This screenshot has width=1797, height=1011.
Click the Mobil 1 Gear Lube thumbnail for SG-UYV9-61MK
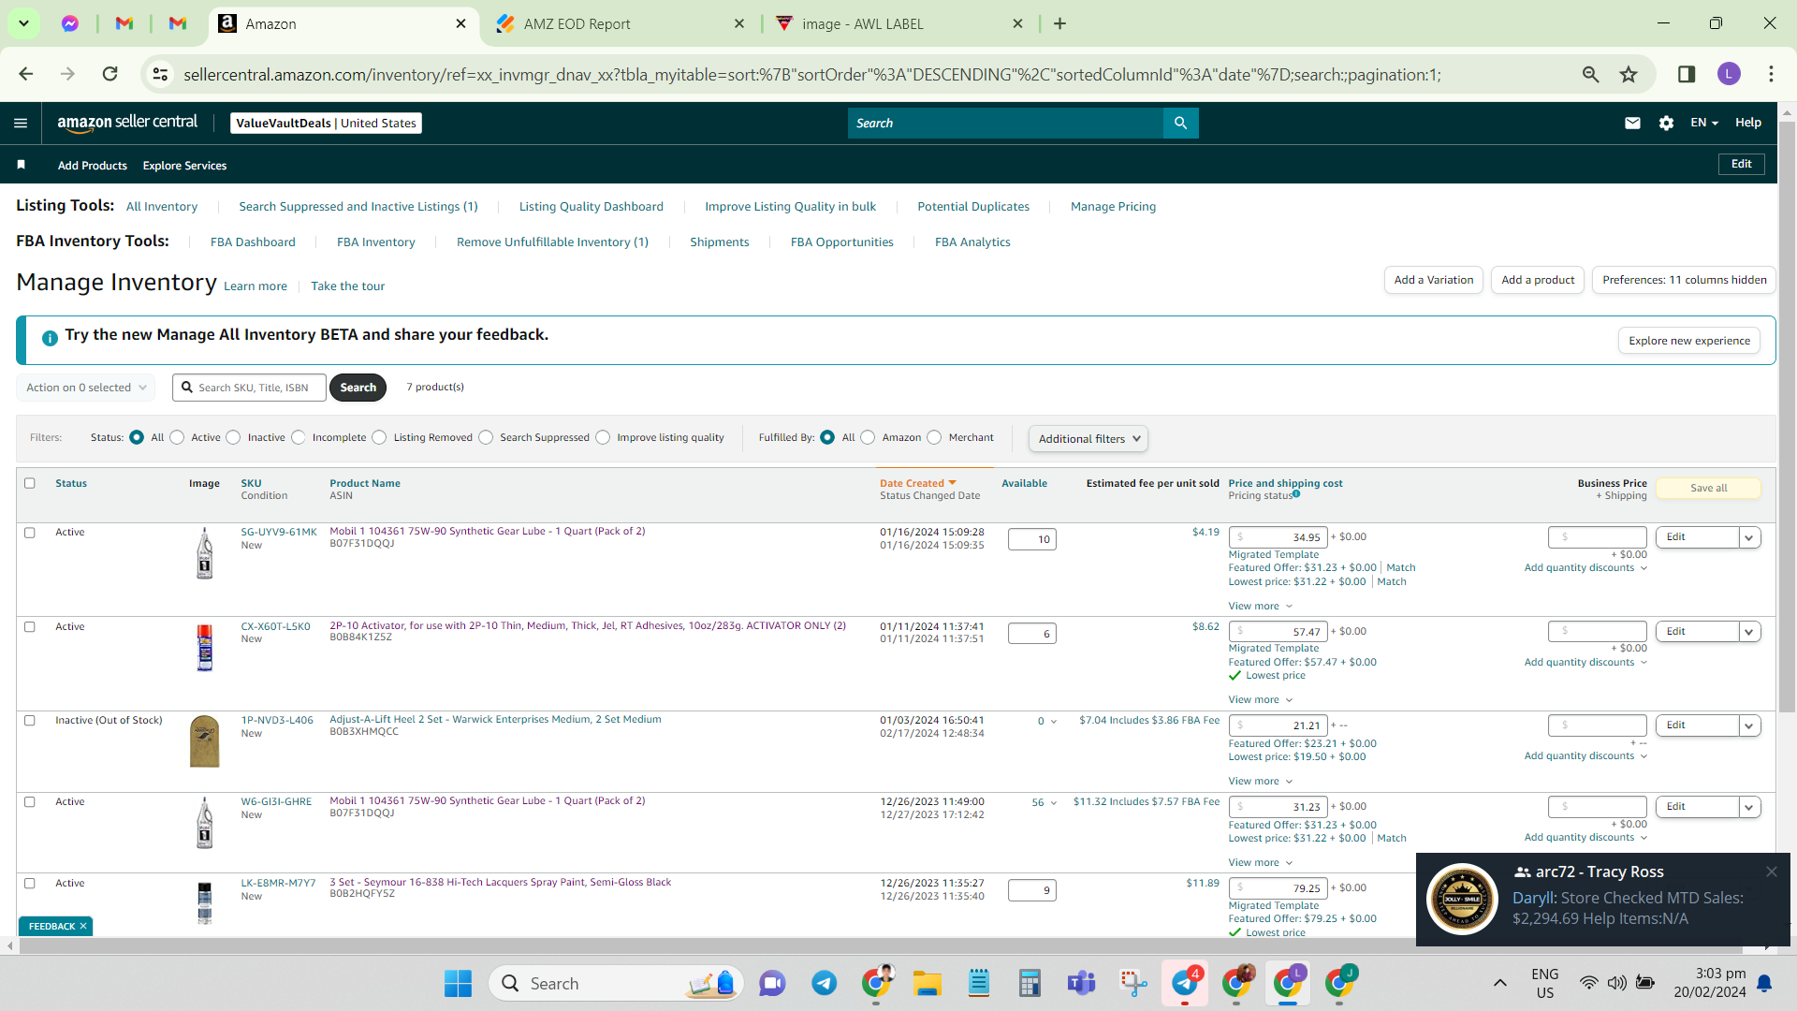[204, 553]
